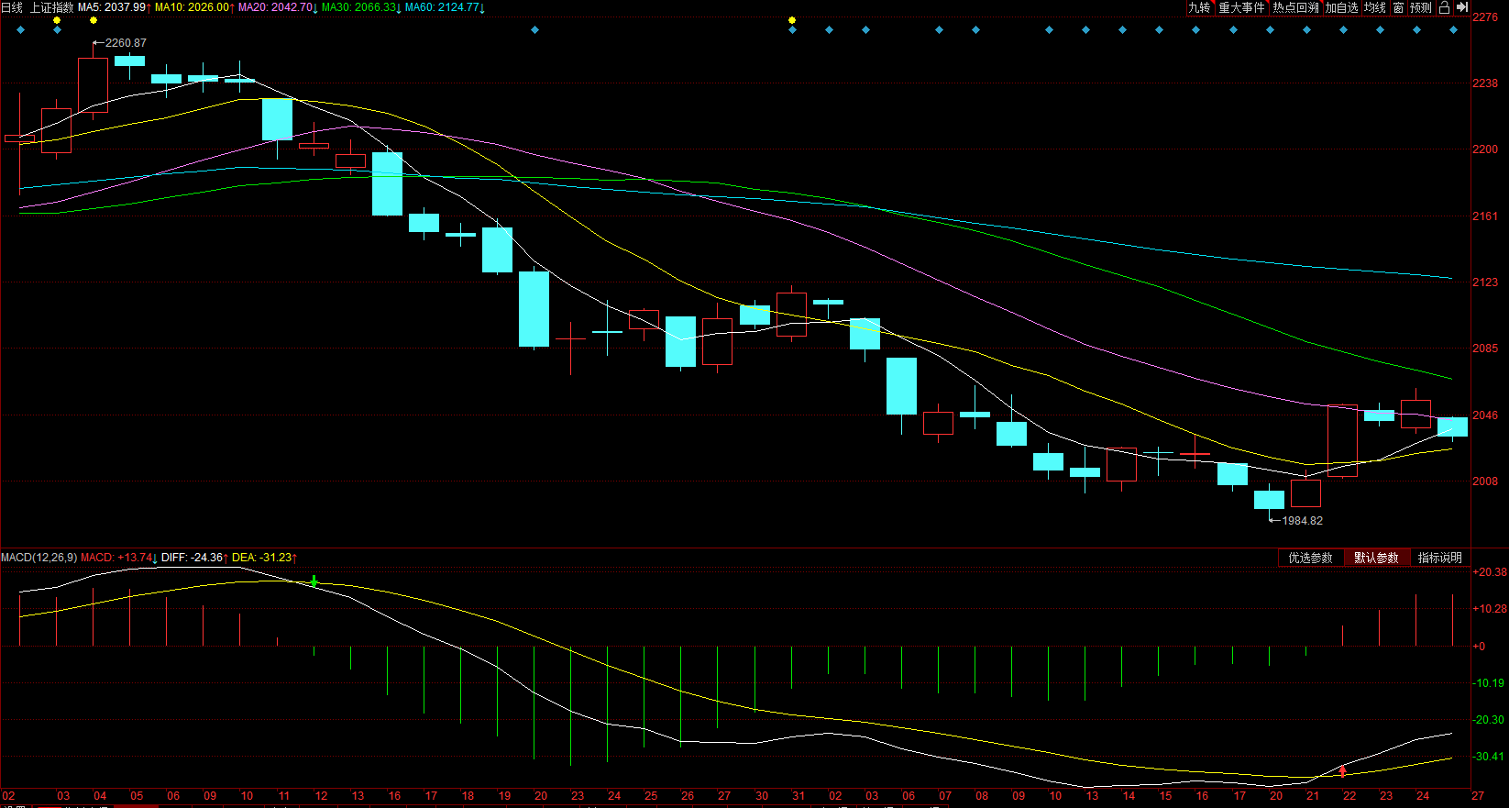Viewport: 1509px width, 808px height.
Task: Click the 2276 price axis label
Action: [1485, 17]
